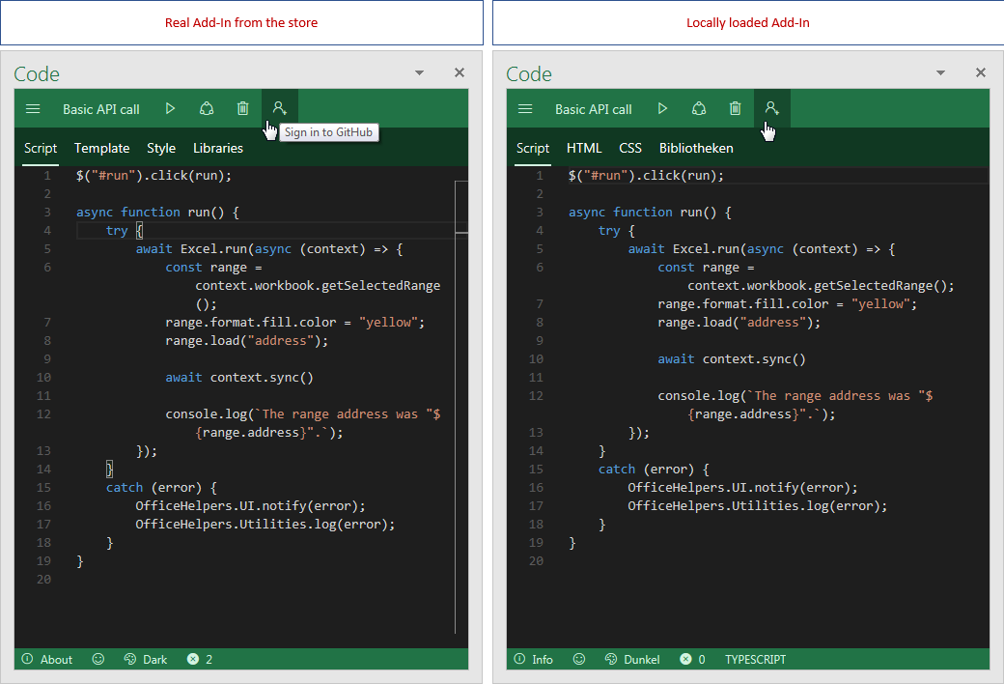This screenshot has height=684, width=1004.
Task: Switch to Script tab in left pane
Action: tap(41, 148)
